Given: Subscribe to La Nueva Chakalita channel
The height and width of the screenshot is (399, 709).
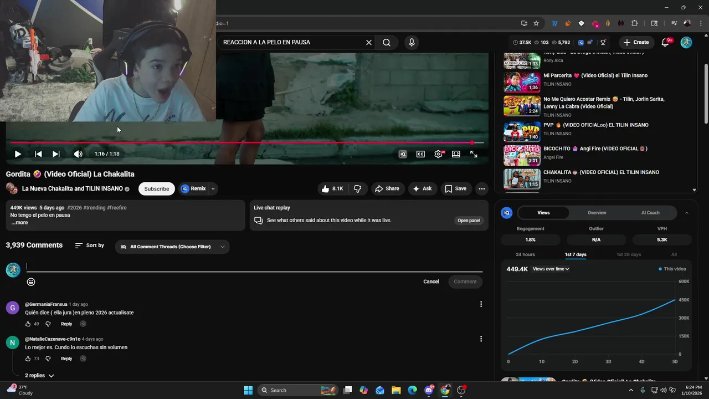Looking at the screenshot, I should pyautogui.click(x=157, y=189).
